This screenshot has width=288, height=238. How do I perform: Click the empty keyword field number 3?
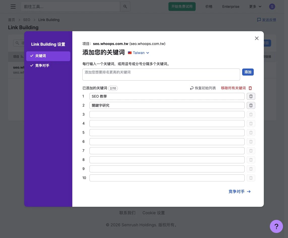click(x=167, y=115)
